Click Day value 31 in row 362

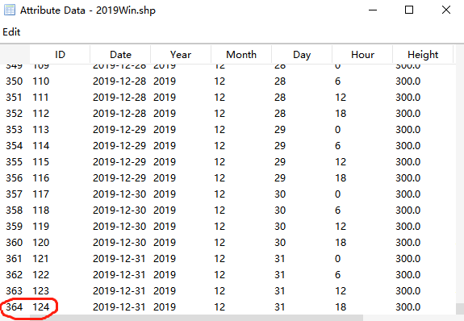[x=280, y=274]
